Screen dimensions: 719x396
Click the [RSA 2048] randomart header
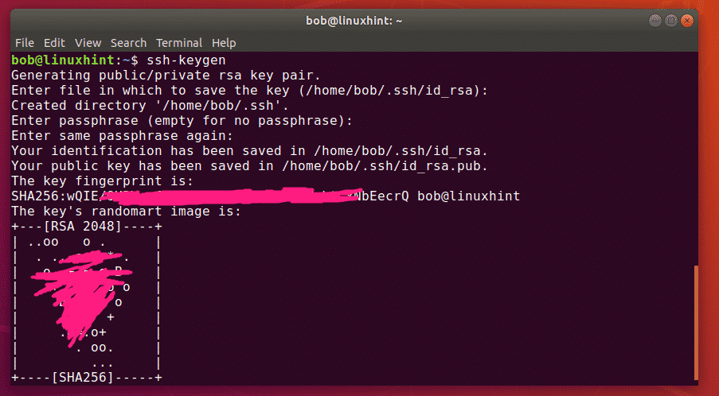coord(85,227)
